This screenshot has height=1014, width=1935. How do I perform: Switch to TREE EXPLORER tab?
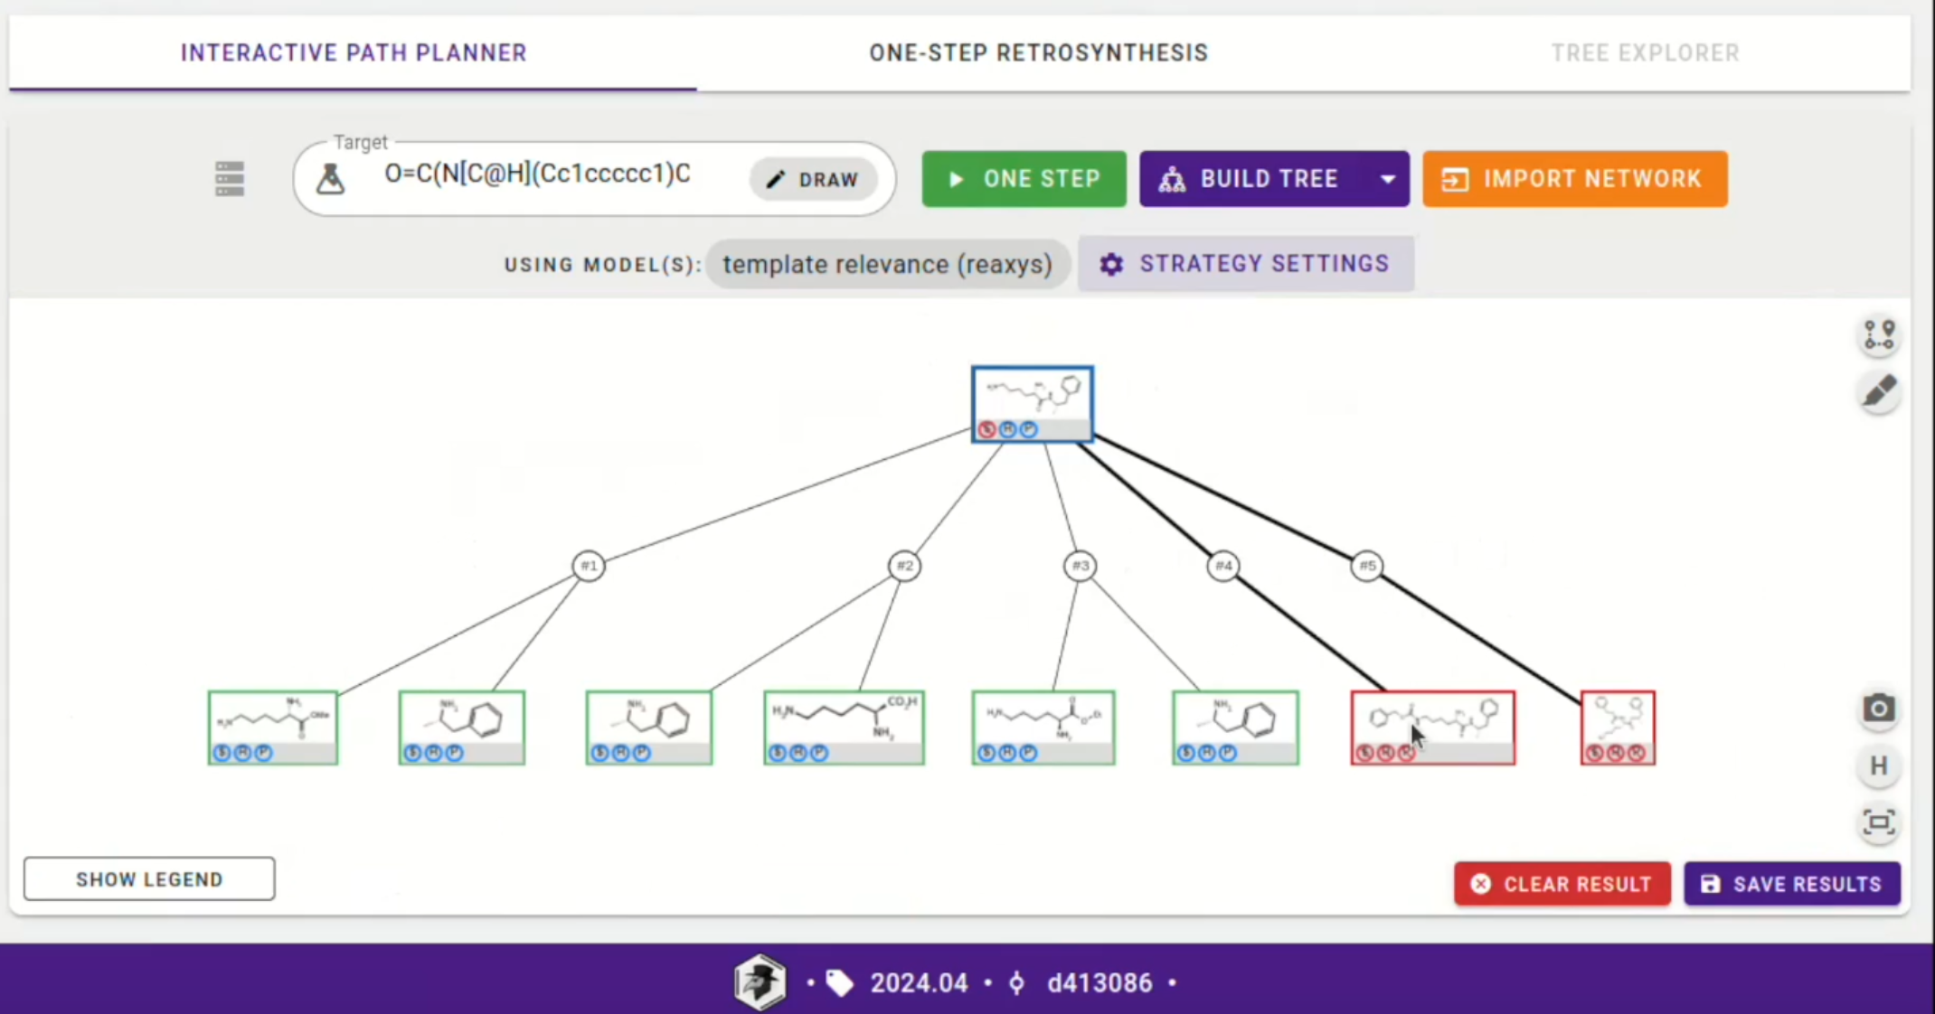1646,52
